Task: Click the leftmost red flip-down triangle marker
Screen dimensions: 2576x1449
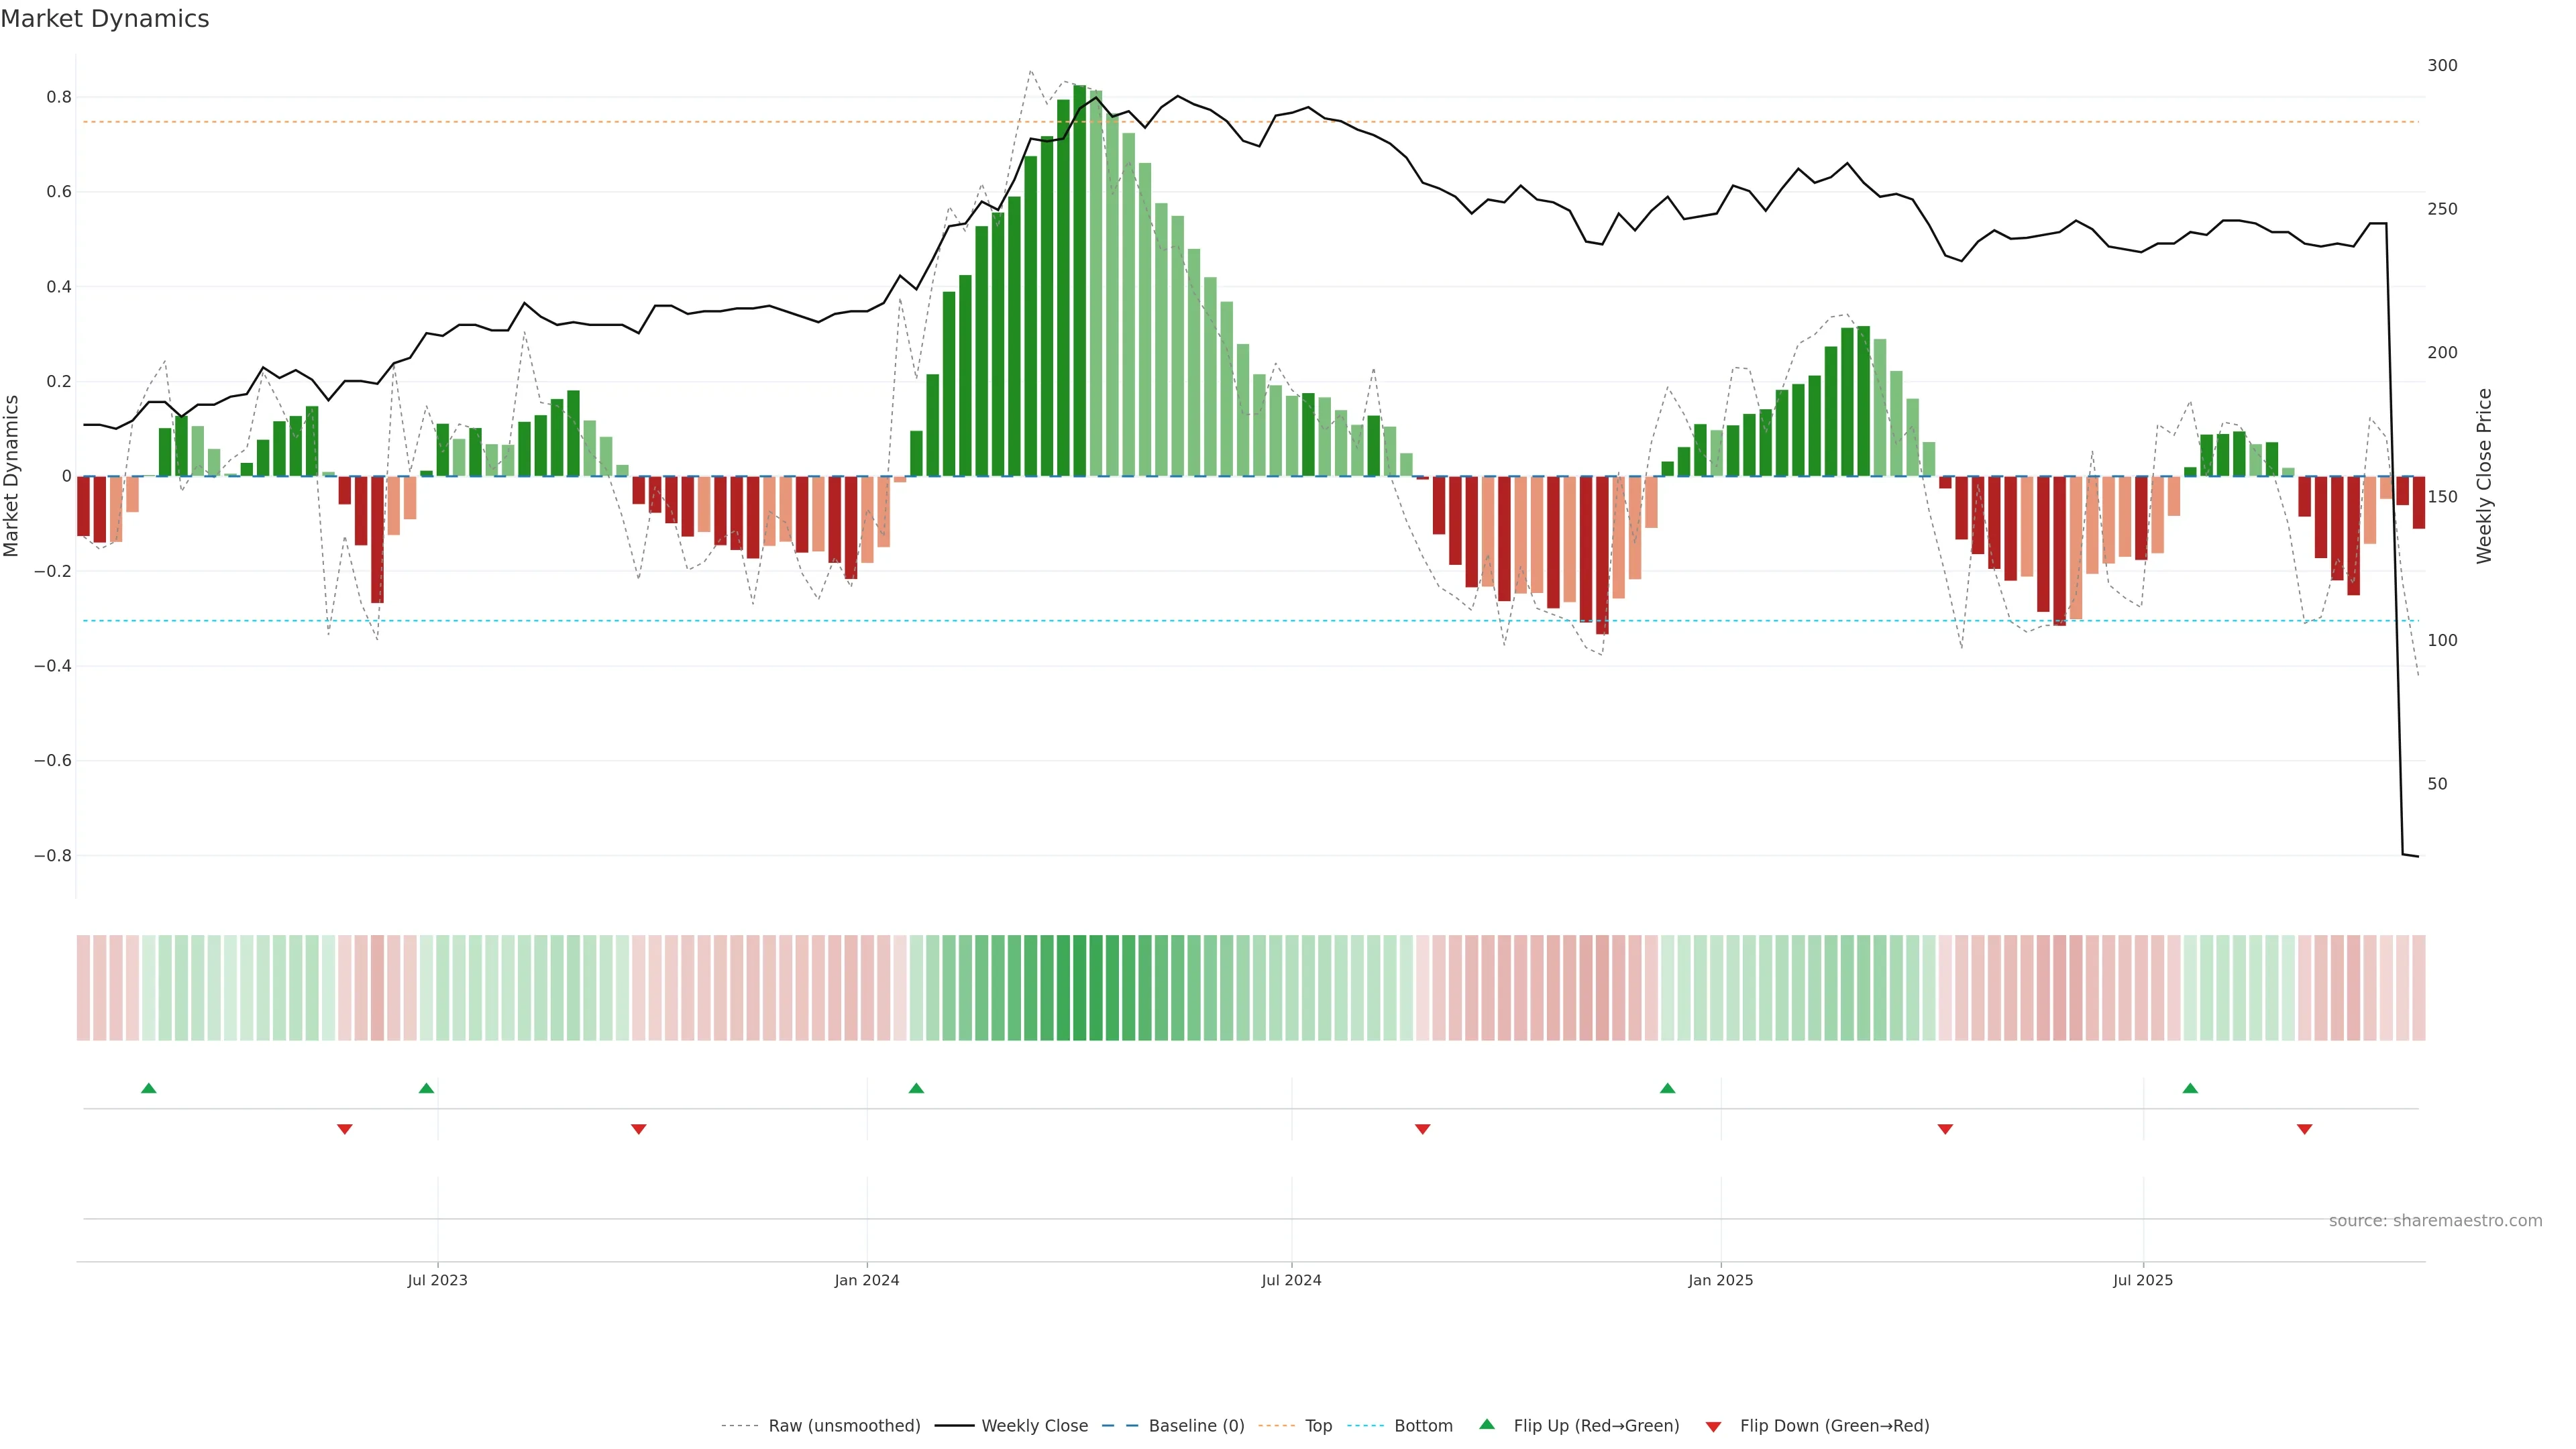Action: point(345,1129)
